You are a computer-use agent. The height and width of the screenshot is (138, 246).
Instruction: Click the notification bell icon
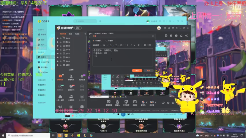tap(181, 36)
